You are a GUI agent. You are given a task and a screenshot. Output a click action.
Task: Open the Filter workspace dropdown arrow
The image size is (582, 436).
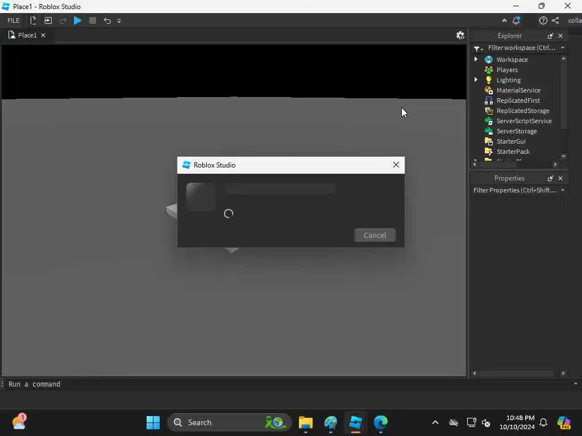[563, 48]
